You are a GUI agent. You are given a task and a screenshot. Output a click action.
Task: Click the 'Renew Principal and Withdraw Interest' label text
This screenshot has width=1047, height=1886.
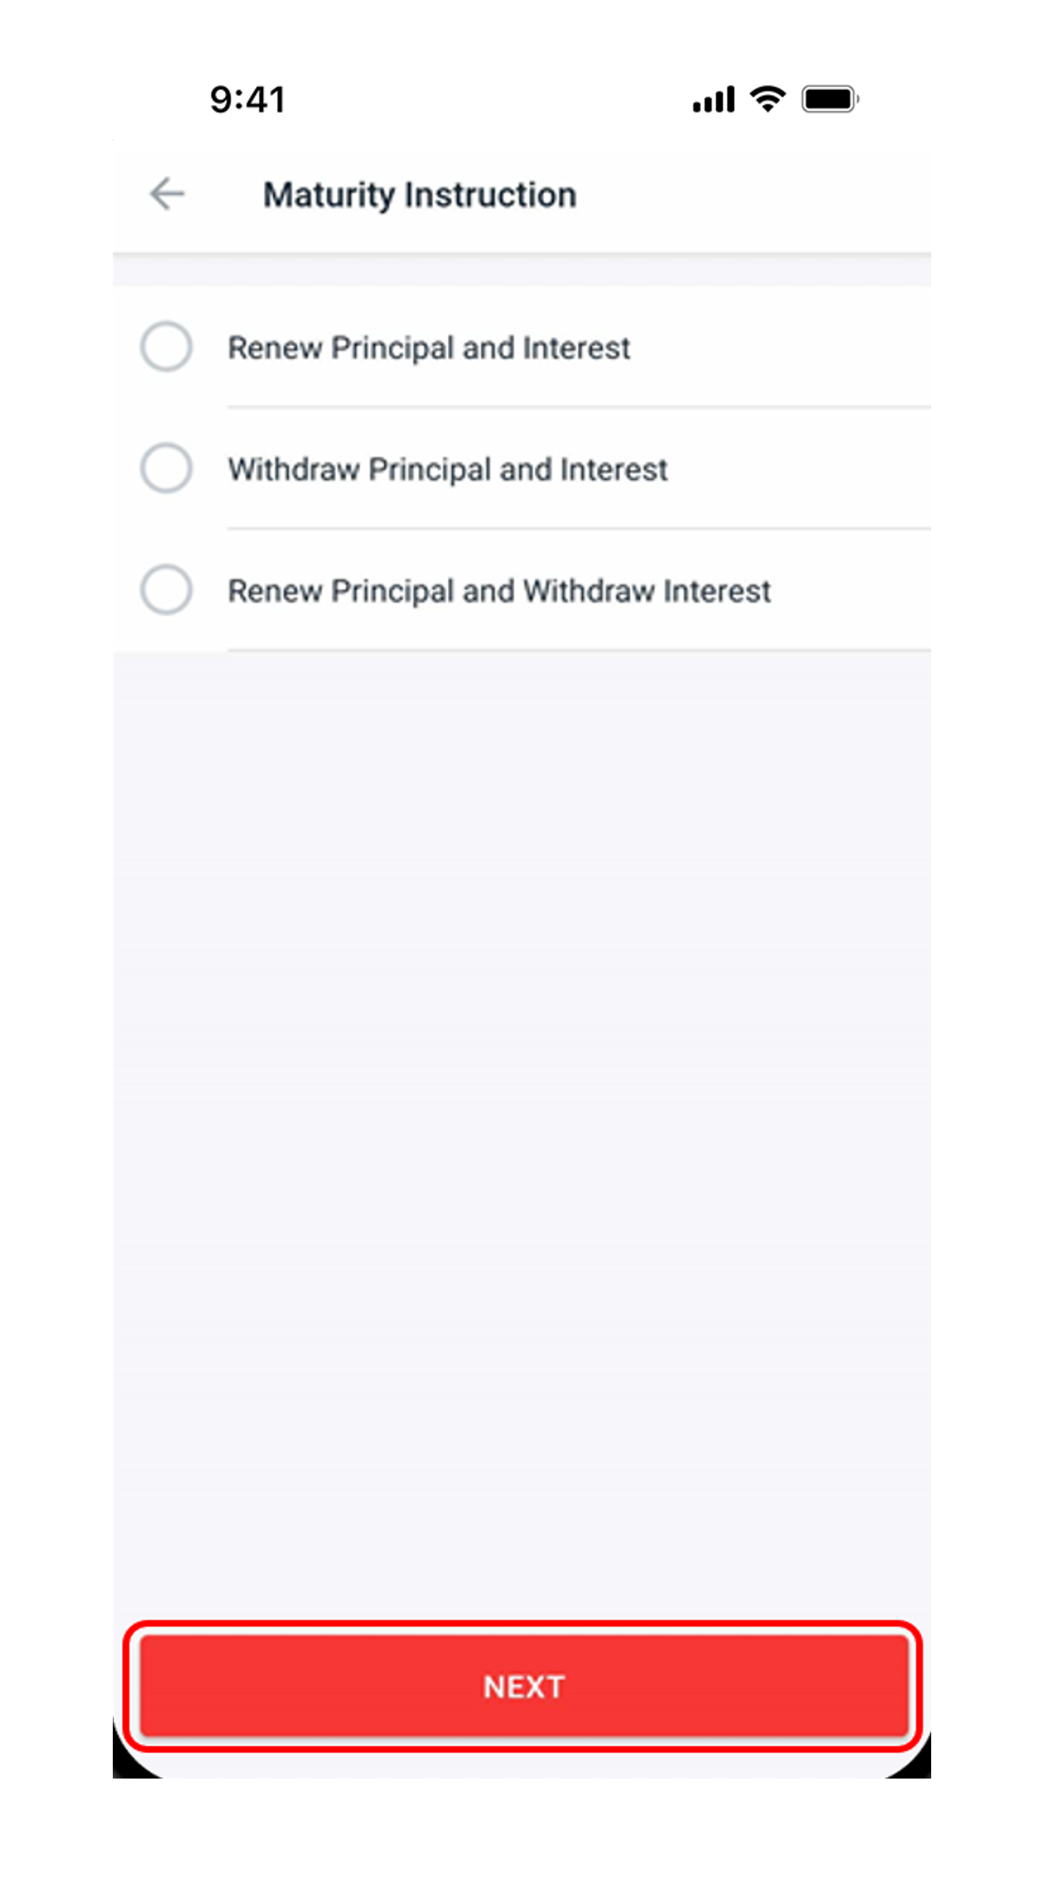pos(500,591)
